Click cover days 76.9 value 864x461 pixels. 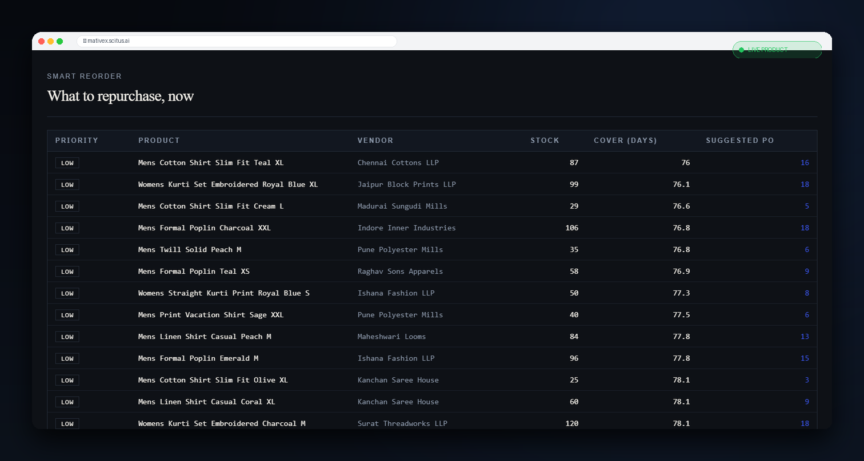pyautogui.click(x=681, y=271)
